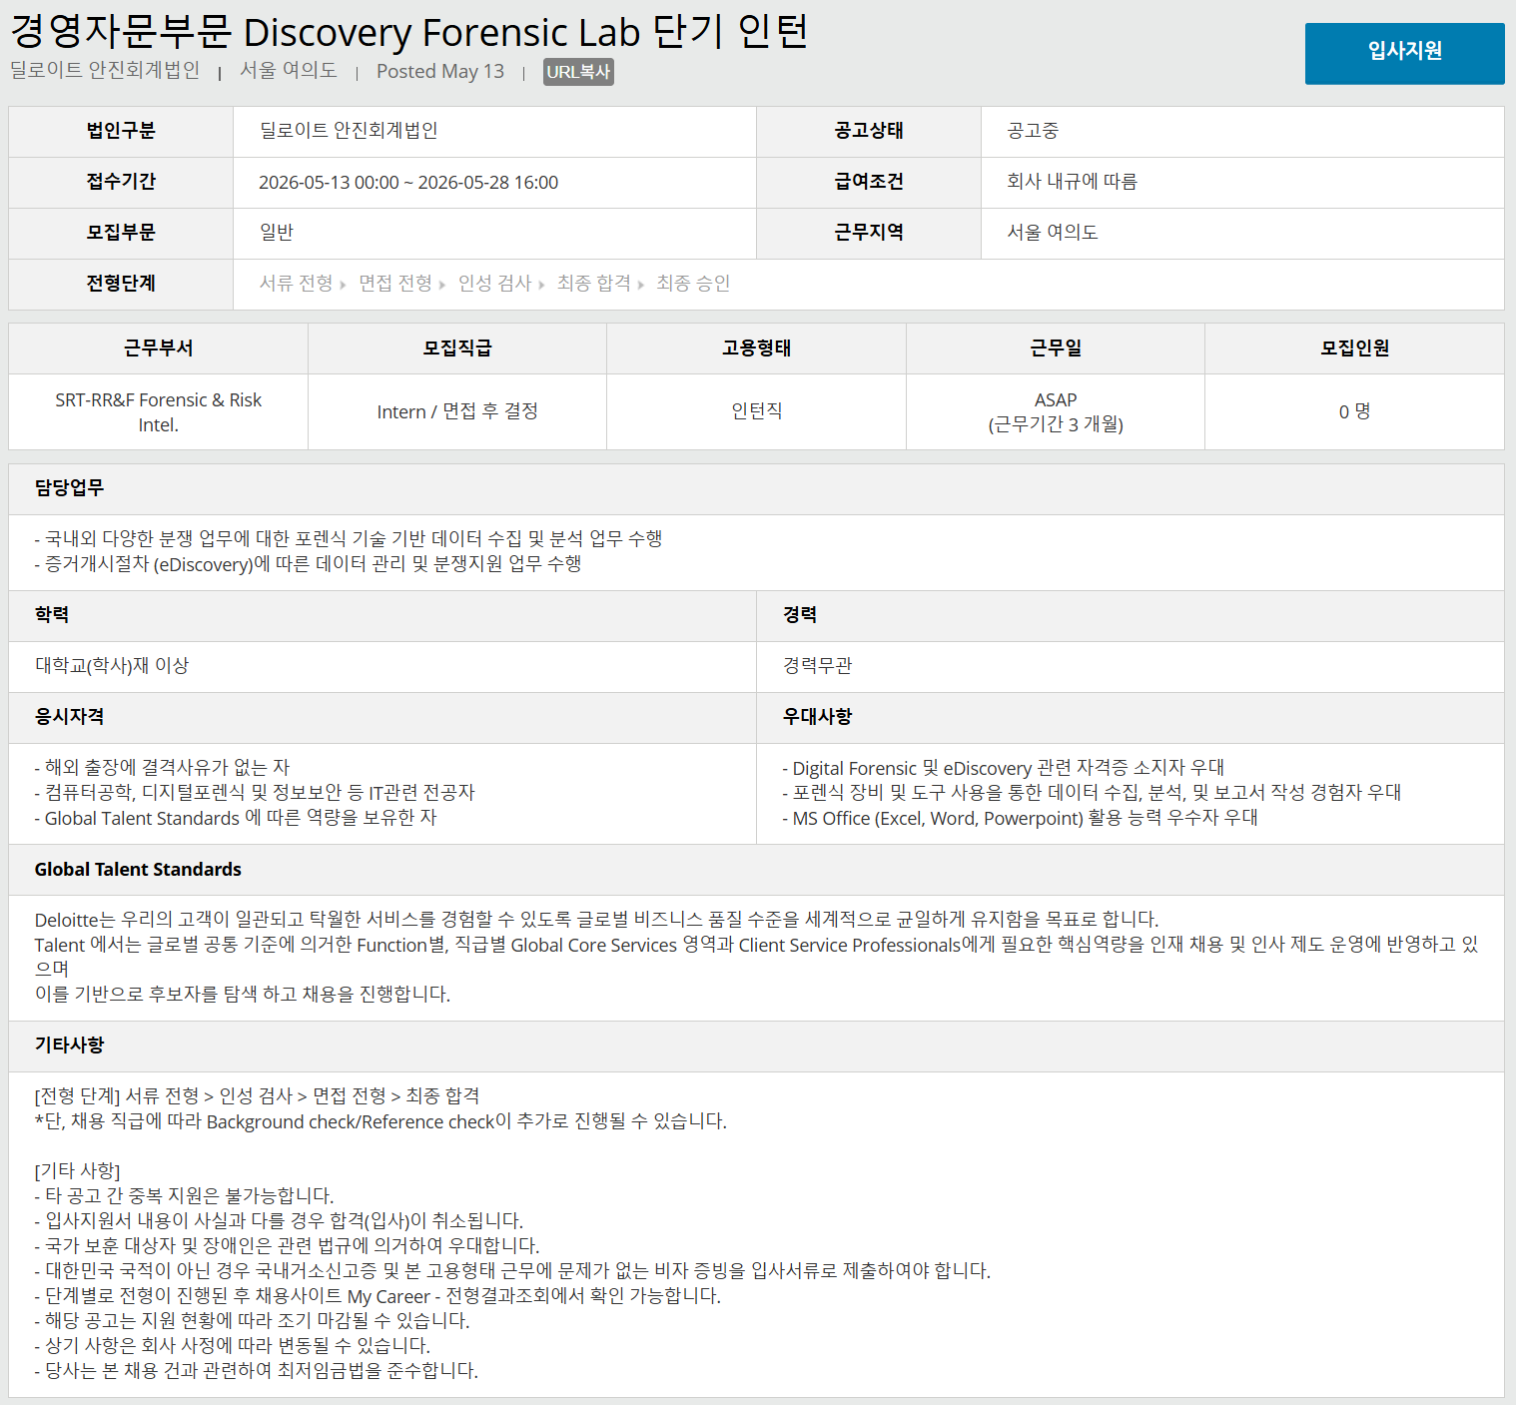Click the 우대사항 section header
The width and height of the screenshot is (1516, 1405).
tap(1131, 718)
